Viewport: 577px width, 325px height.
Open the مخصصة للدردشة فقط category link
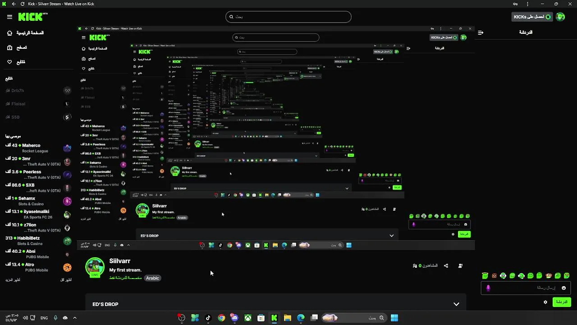pos(125,278)
